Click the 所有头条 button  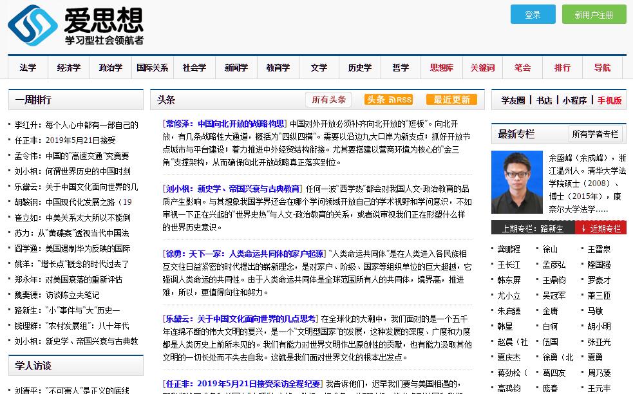(328, 100)
